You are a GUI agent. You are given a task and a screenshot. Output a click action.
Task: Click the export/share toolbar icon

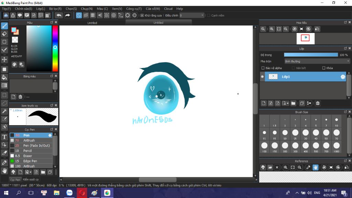pos(13,15)
